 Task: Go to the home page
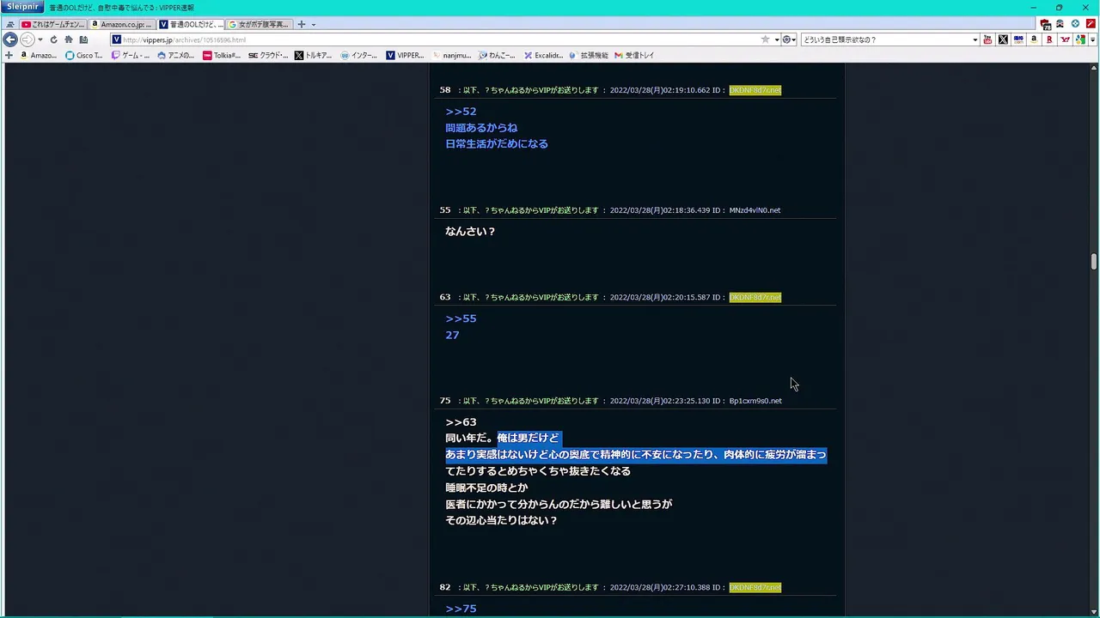coord(68,39)
